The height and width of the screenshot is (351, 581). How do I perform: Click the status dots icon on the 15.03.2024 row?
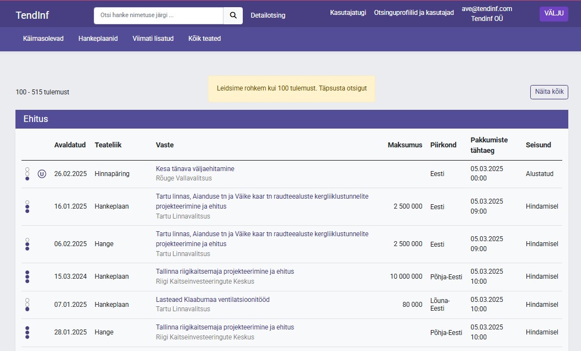27,276
